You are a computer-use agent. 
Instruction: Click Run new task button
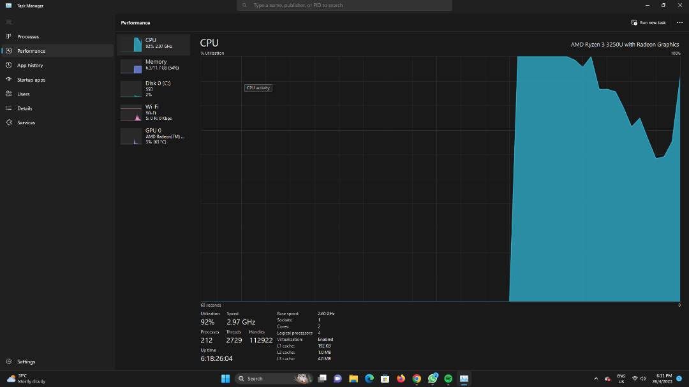648,22
